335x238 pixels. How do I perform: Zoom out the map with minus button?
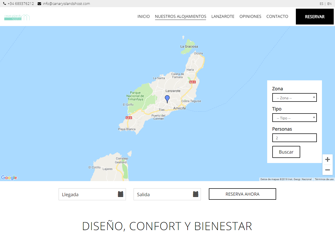click(327, 170)
